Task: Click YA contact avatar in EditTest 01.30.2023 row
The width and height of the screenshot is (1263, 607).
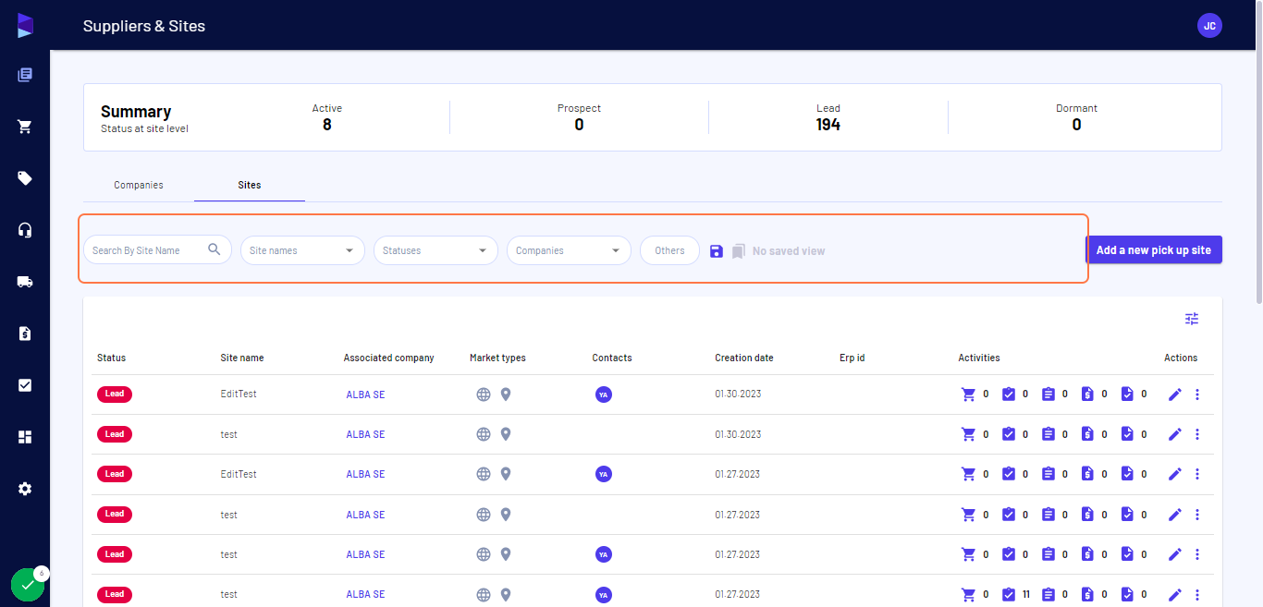Action: (x=604, y=395)
